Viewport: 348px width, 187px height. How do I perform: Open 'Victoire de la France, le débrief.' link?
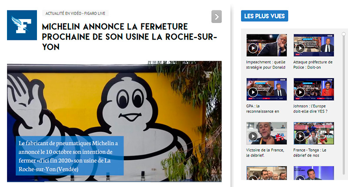[x=265, y=153]
